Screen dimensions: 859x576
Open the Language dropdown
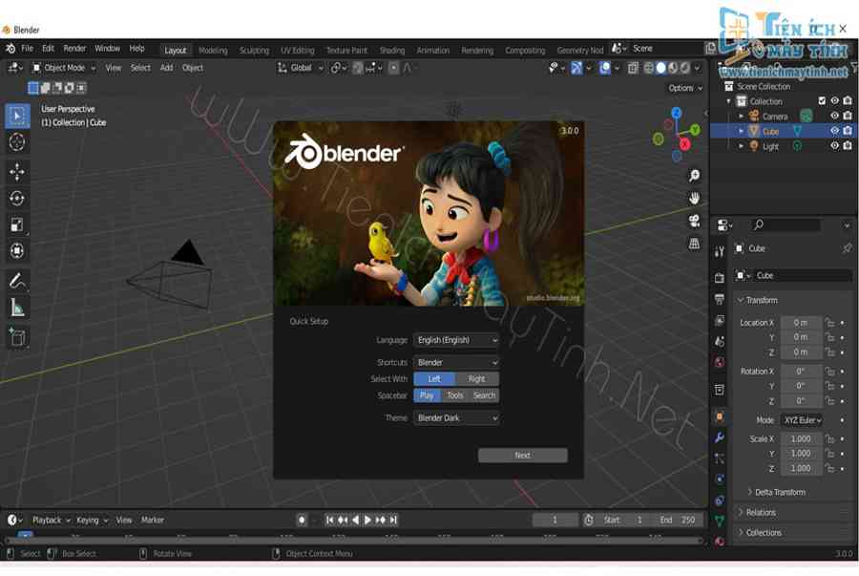456,340
